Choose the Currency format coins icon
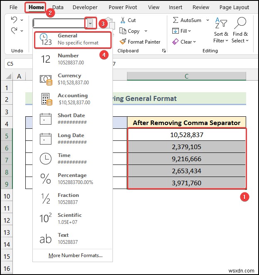This screenshot has width=259, height=275. pyautogui.click(x=46, y=80)
